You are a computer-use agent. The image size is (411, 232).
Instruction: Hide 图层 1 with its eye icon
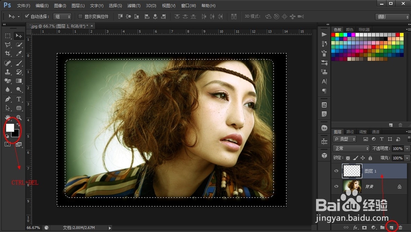pos(337,171)
